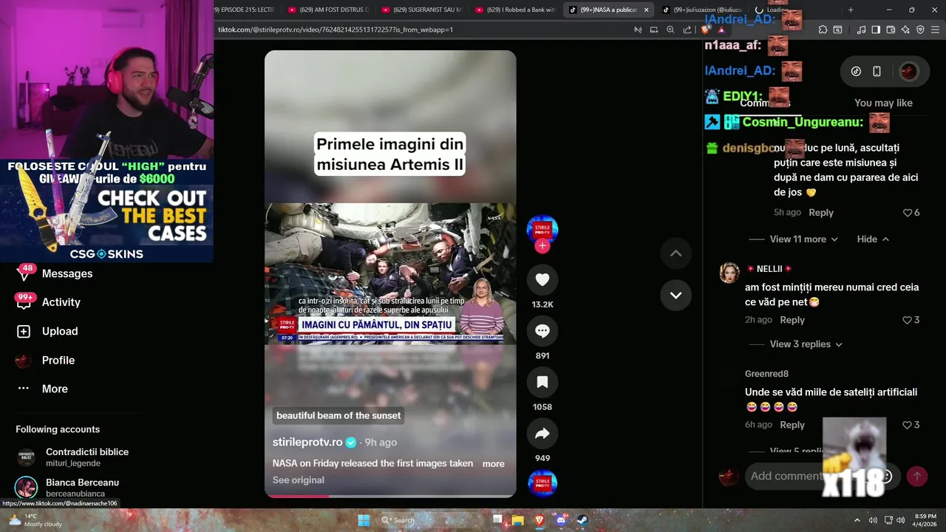
Task: Follow Stirile ProTV with the red plus button
Action: coord(542,246)
